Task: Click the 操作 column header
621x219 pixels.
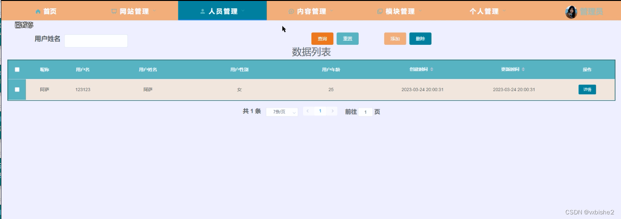Action: [587, 70]
